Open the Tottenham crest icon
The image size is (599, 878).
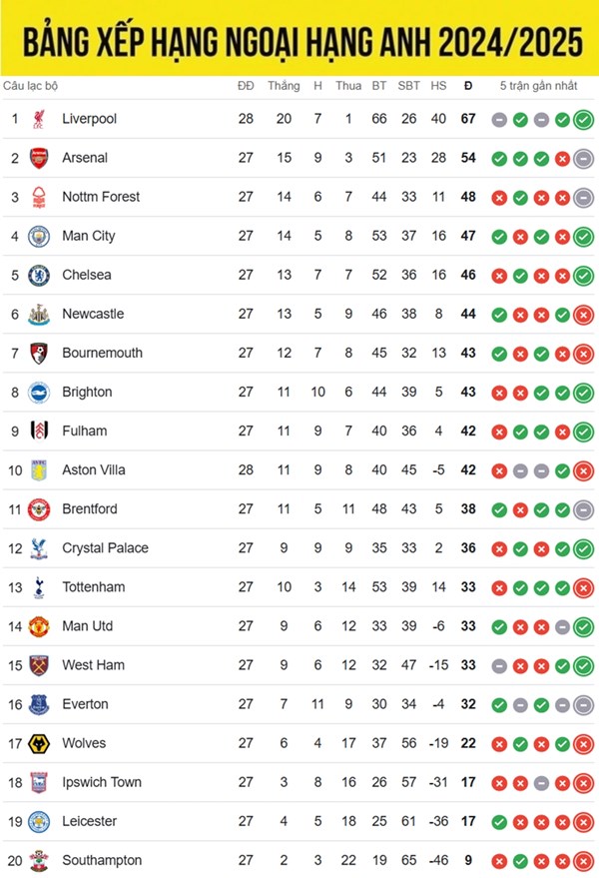click(x=39, y=588)
